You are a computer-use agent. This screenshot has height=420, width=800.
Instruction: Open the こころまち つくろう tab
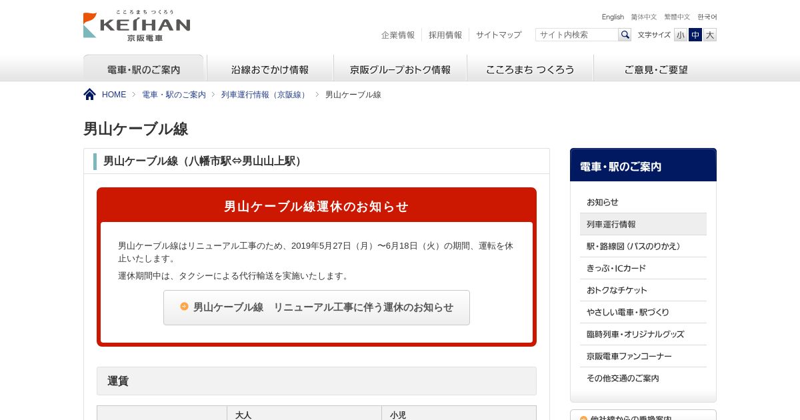pos(530,69)
